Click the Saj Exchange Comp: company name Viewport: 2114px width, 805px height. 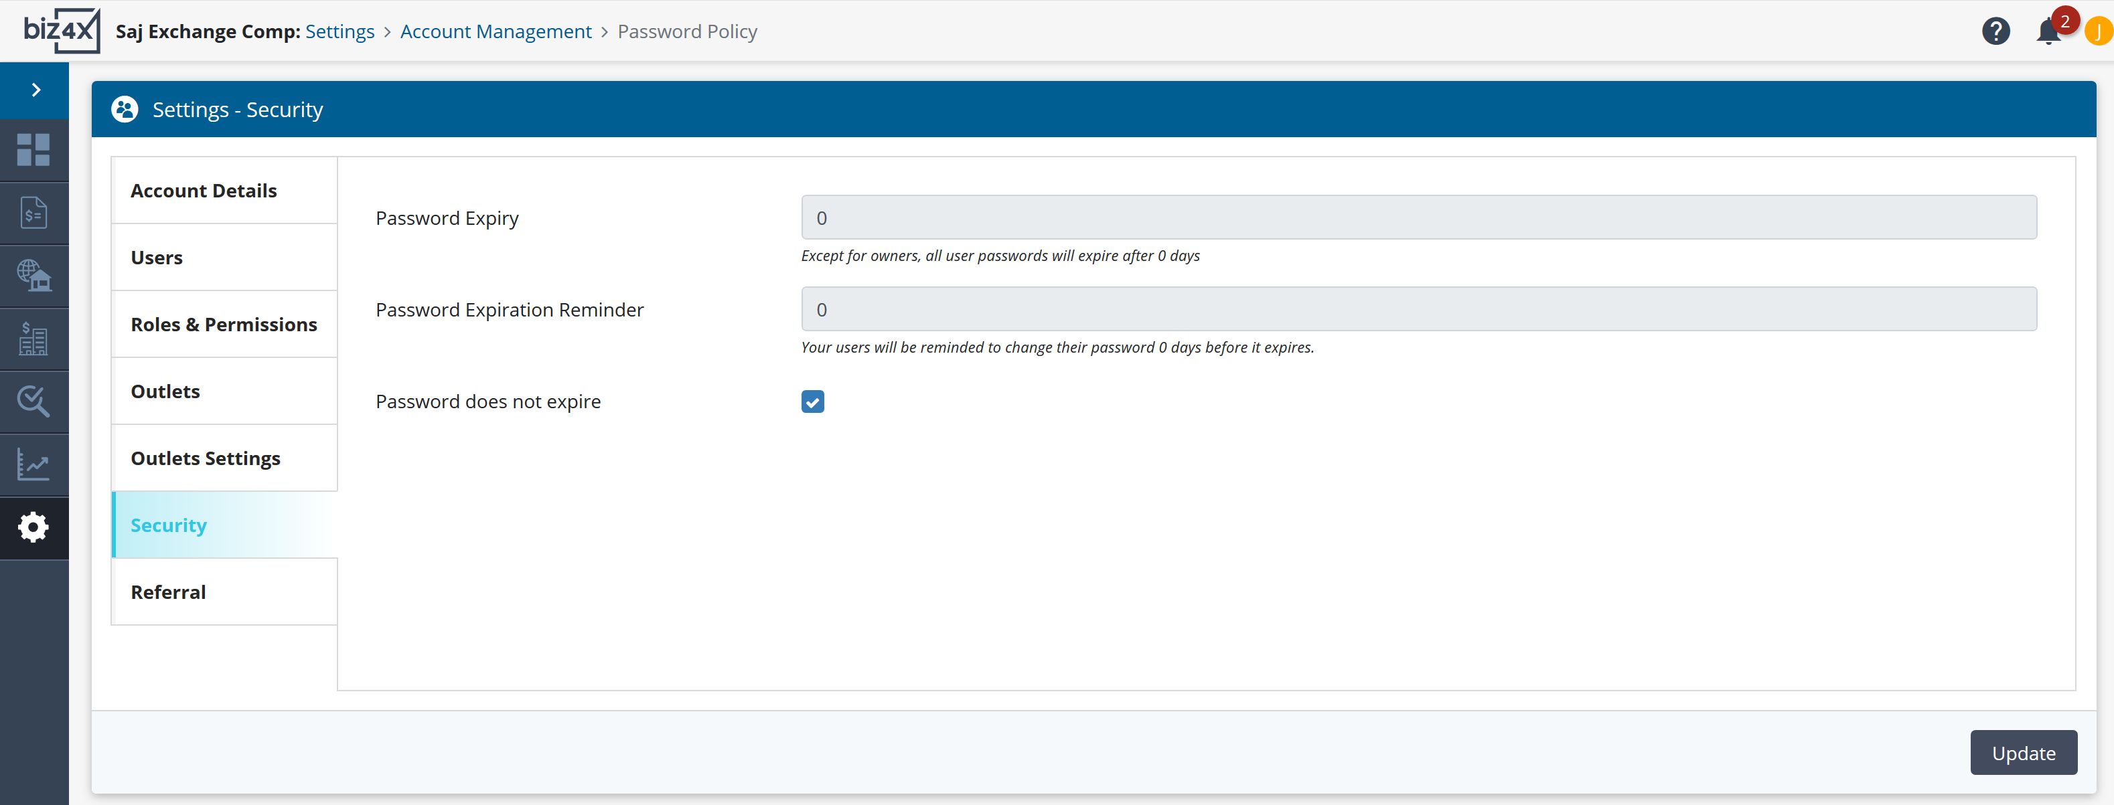click(x=208, y=31)
